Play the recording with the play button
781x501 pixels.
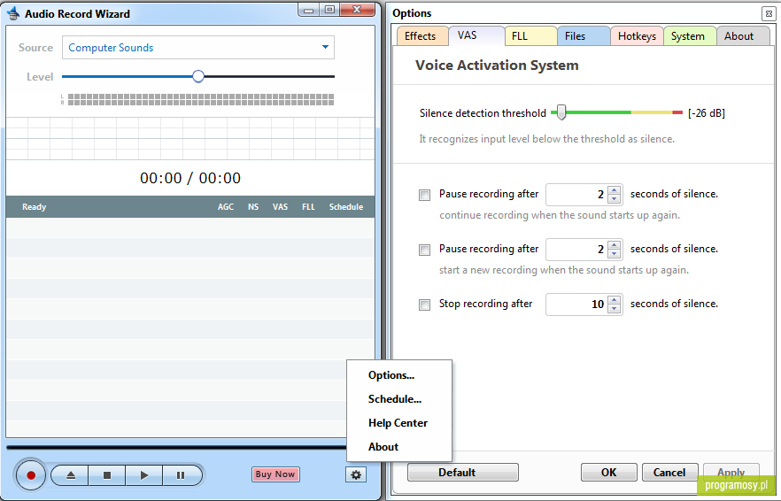tap(144, 475)
